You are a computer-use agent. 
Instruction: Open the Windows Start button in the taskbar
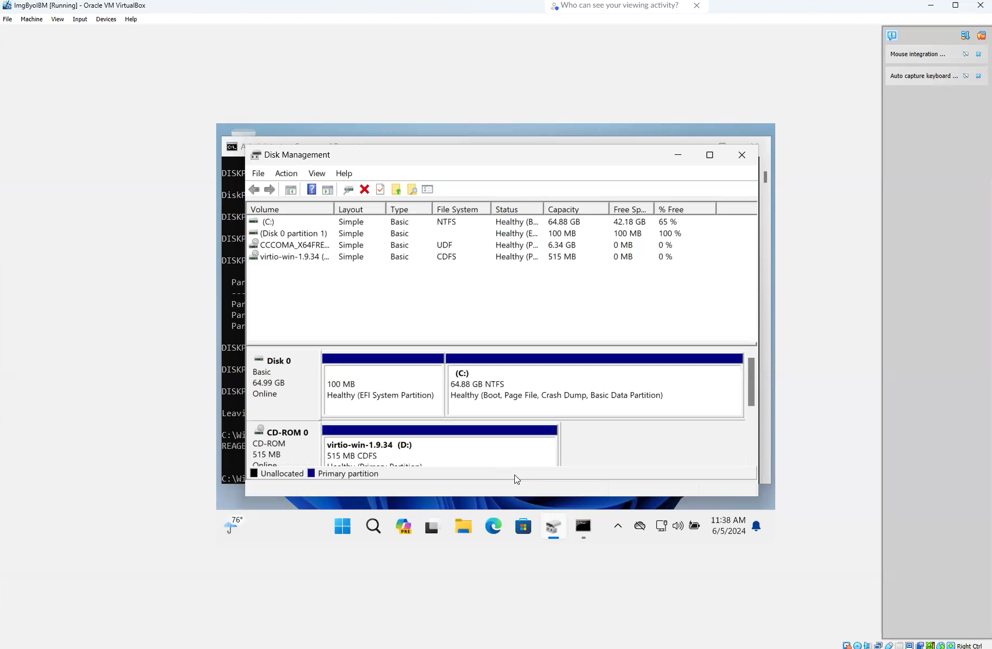342,526
